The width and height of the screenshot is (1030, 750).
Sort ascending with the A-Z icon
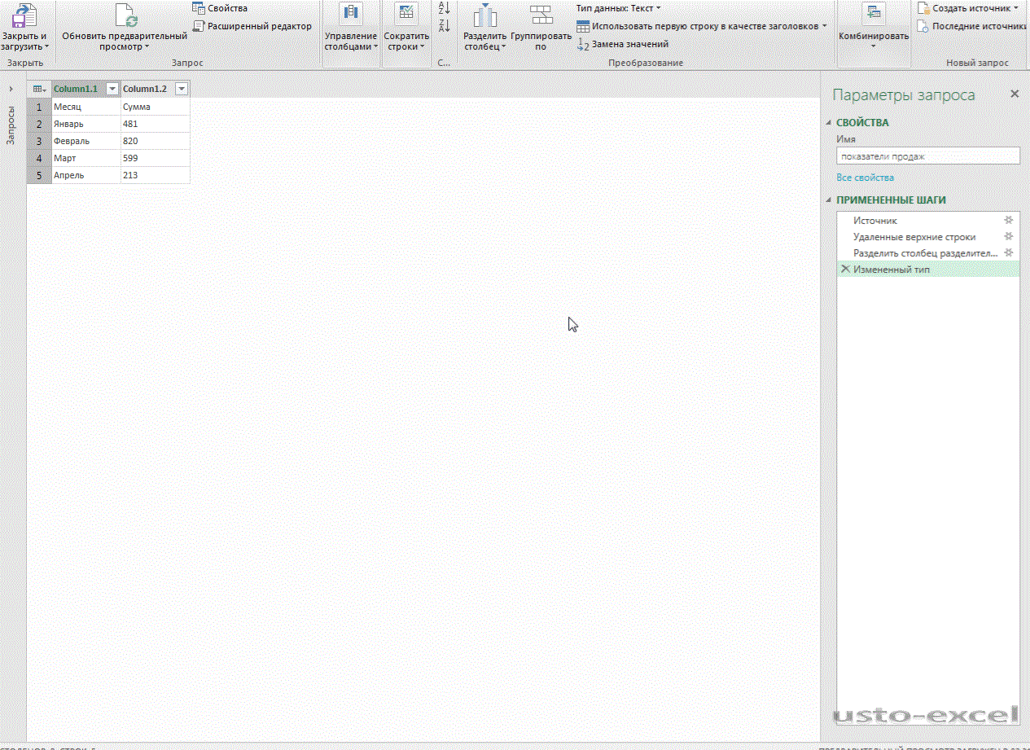(x=444, y=8)
